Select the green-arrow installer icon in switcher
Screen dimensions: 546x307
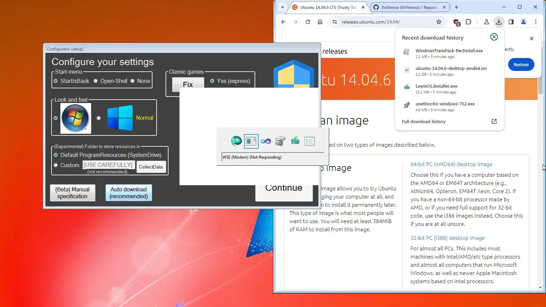pos(295,141)
